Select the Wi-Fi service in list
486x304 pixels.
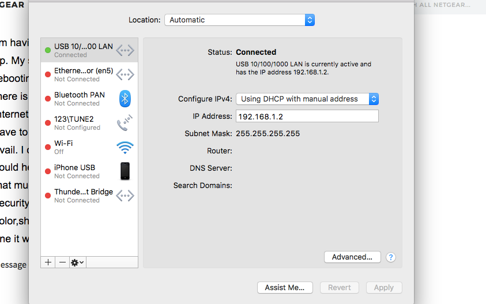click(83, 147)
